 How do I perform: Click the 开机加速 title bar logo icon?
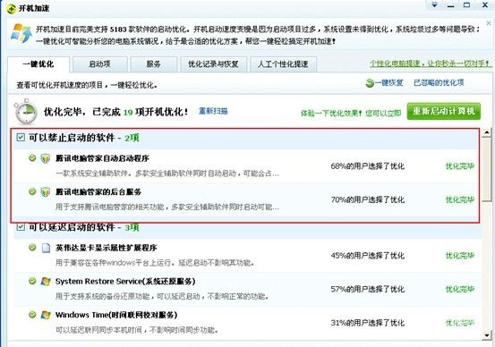point(11,9)
